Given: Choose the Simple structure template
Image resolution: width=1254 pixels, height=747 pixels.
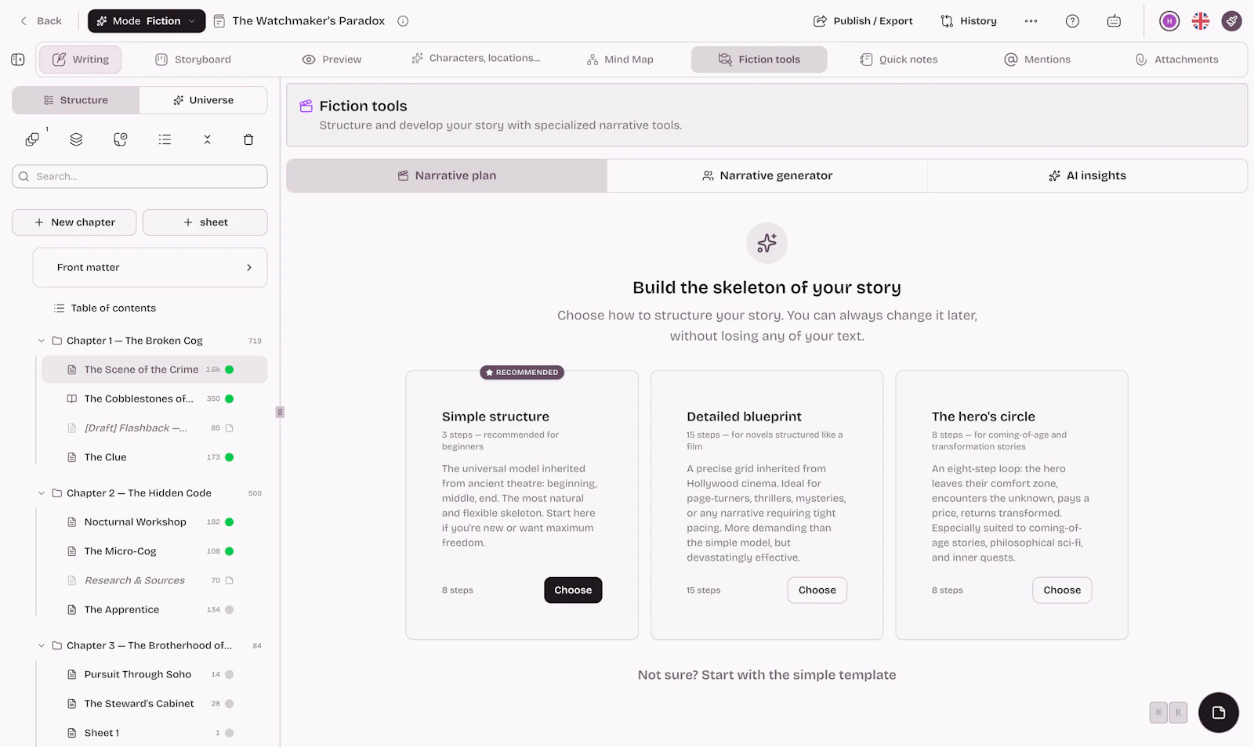Looking at the screenshot, I should 573,590.
